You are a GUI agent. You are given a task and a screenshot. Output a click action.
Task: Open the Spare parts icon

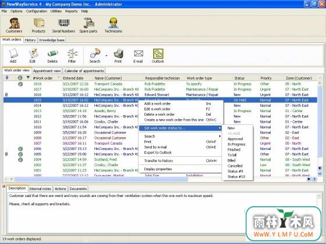[88, 26]
